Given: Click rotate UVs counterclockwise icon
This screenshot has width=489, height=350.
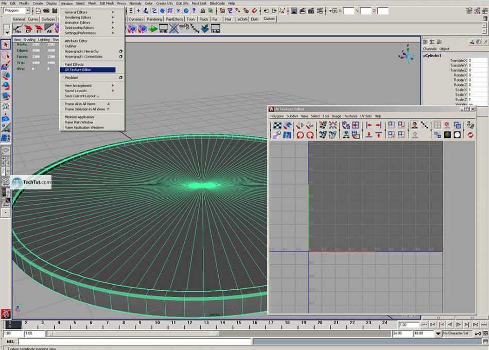Looking at the screenshot, I should tap(300, 135).
